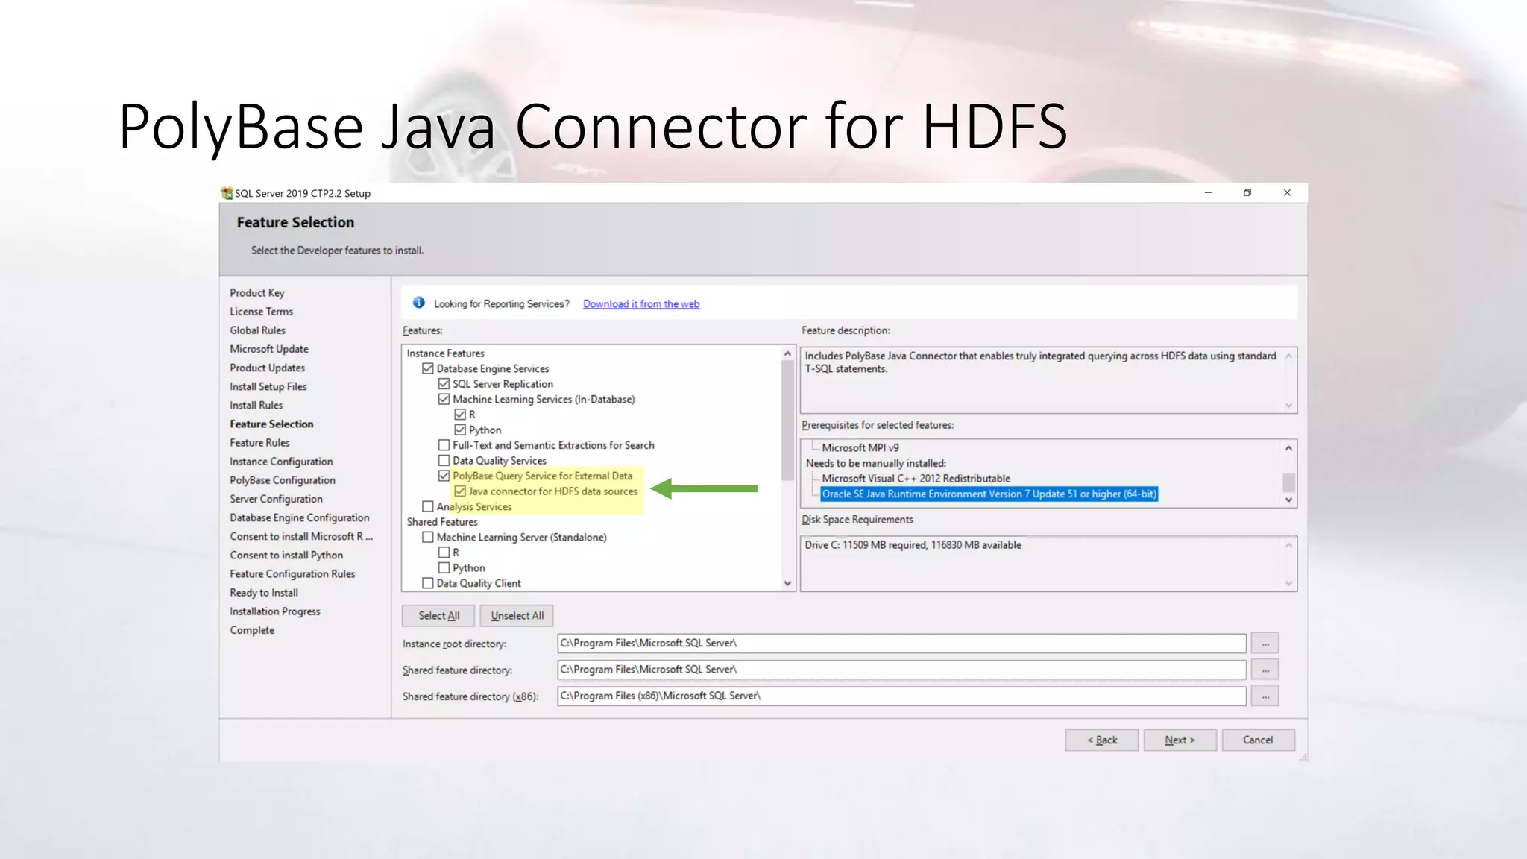Toggle PolyBase Query Service for External Data

444,476
